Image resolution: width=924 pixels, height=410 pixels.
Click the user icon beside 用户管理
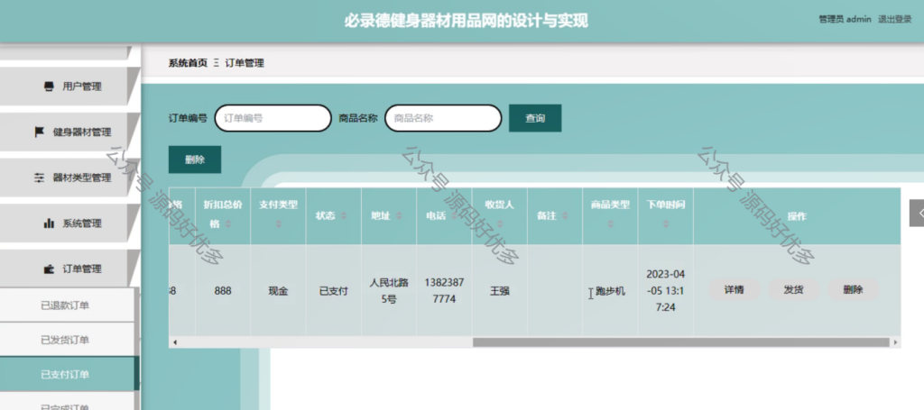49,87
